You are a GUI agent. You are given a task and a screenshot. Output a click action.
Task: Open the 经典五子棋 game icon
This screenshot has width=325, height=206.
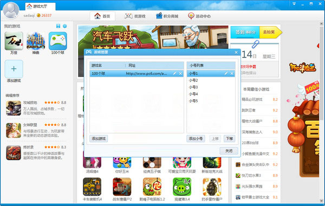tap(152, 163)
